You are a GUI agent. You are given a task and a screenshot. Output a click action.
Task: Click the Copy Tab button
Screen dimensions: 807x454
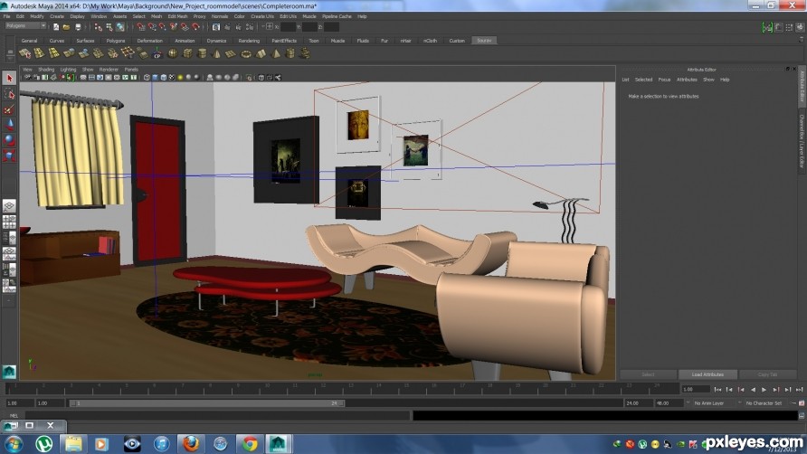(x=767, y=374)
